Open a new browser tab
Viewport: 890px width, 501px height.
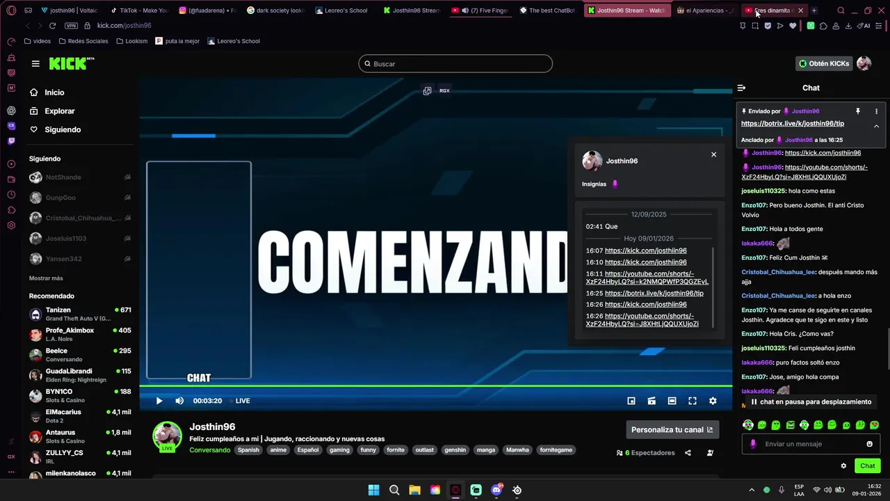(814, 10)
